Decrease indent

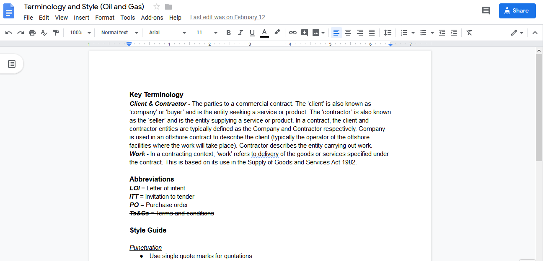click(442, 33)
